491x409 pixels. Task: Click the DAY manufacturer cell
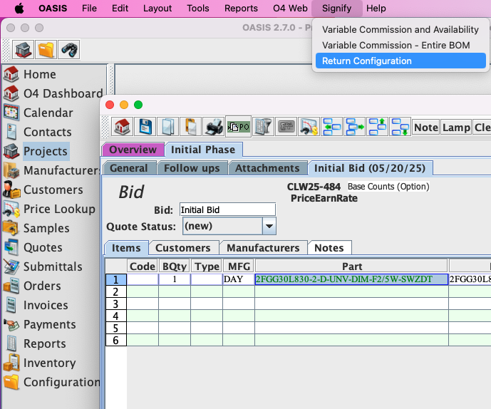pyautogui.click(x=238, y=279)
